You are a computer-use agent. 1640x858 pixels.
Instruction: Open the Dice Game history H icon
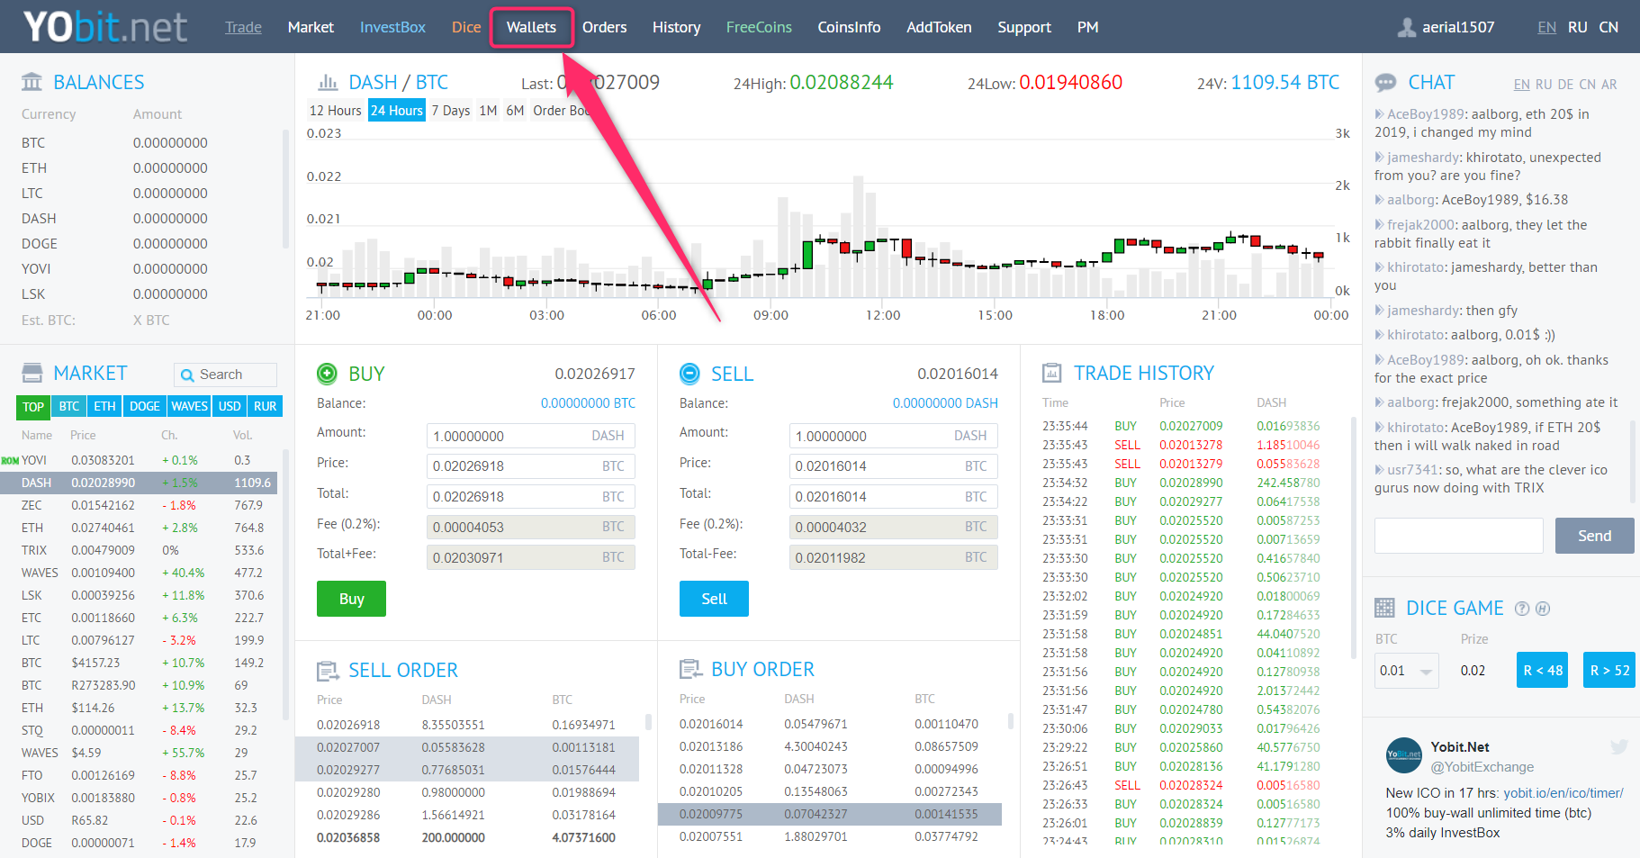[x=1542, y=609]
